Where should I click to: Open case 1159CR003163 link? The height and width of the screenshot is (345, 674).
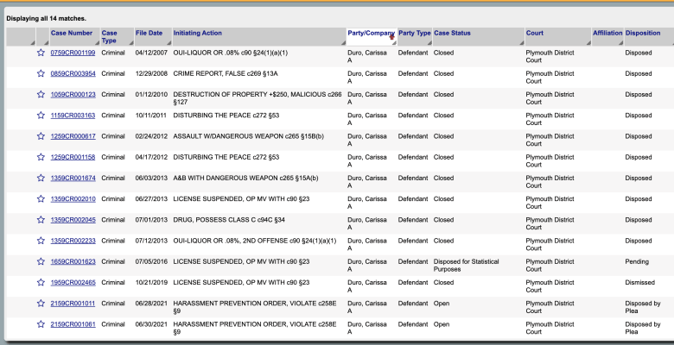tap(73, 116)
